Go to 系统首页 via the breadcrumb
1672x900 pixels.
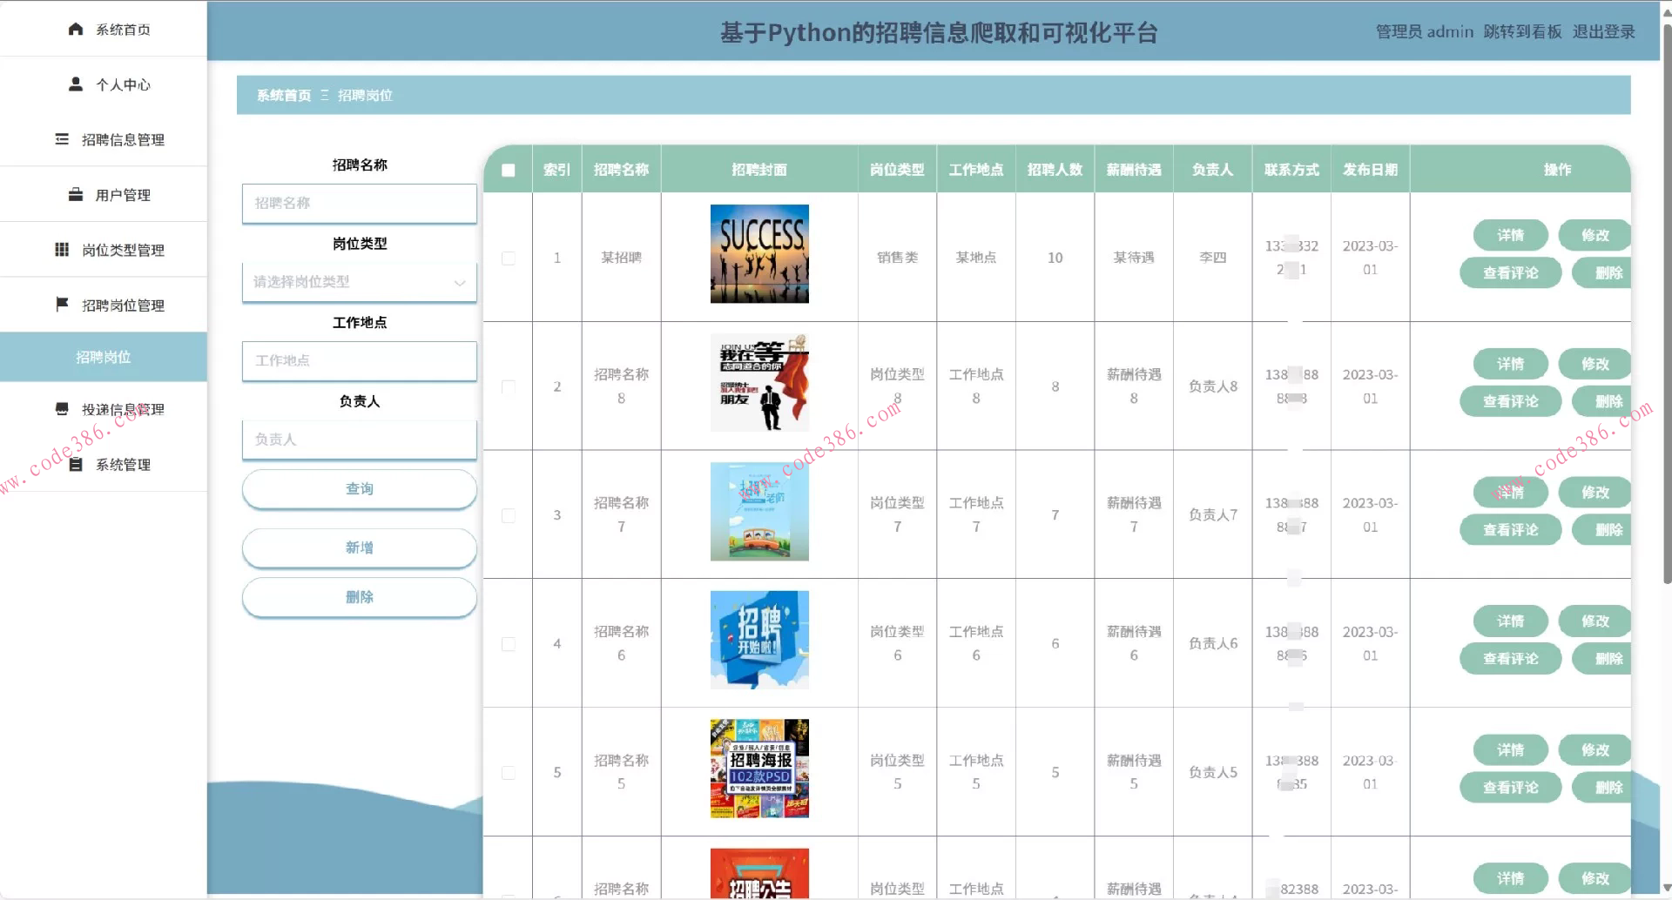(283, 96)
